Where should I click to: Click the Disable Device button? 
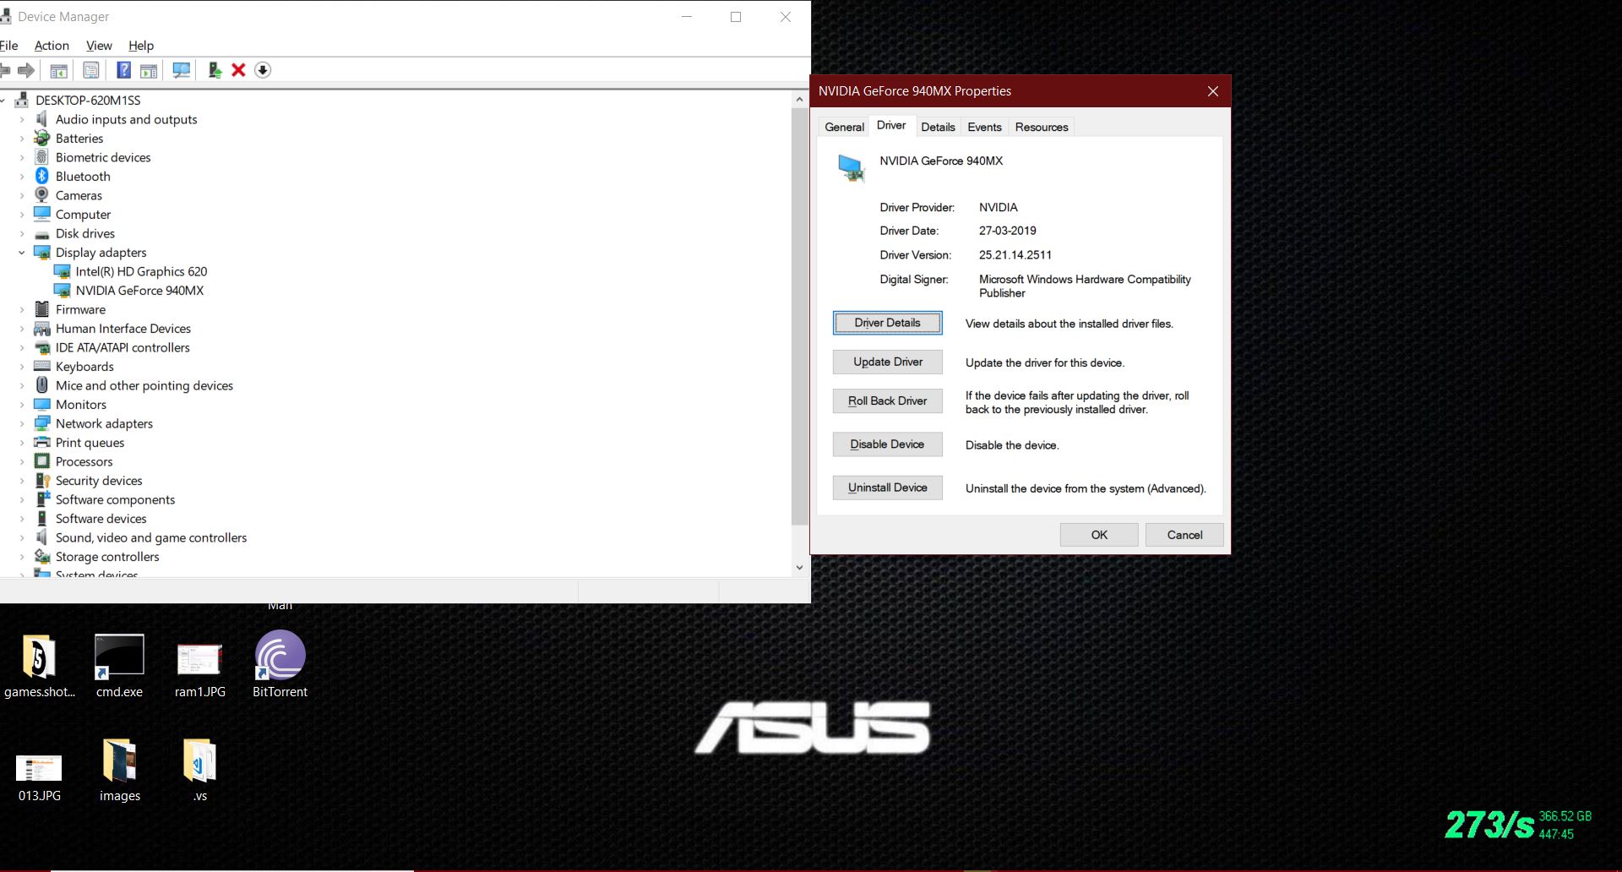[x=887, y=444]
